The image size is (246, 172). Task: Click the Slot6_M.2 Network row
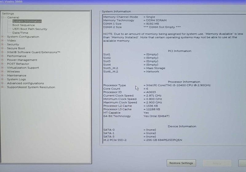pyautogui.click(x=131, y=72)
